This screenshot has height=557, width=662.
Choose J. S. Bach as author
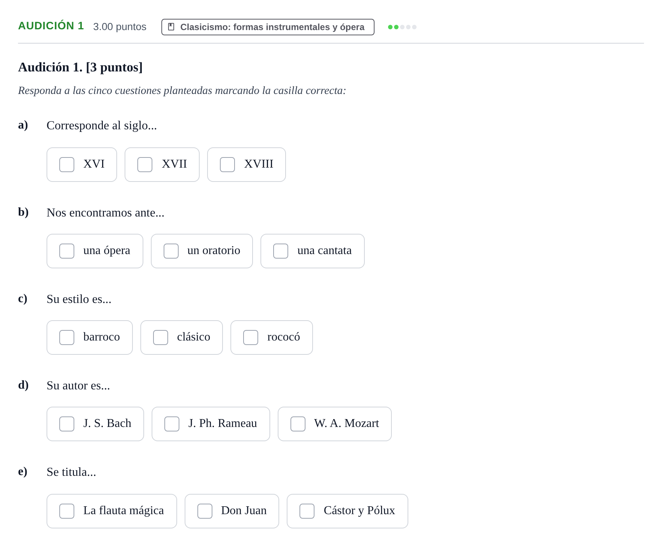click(x=67, y=424)
